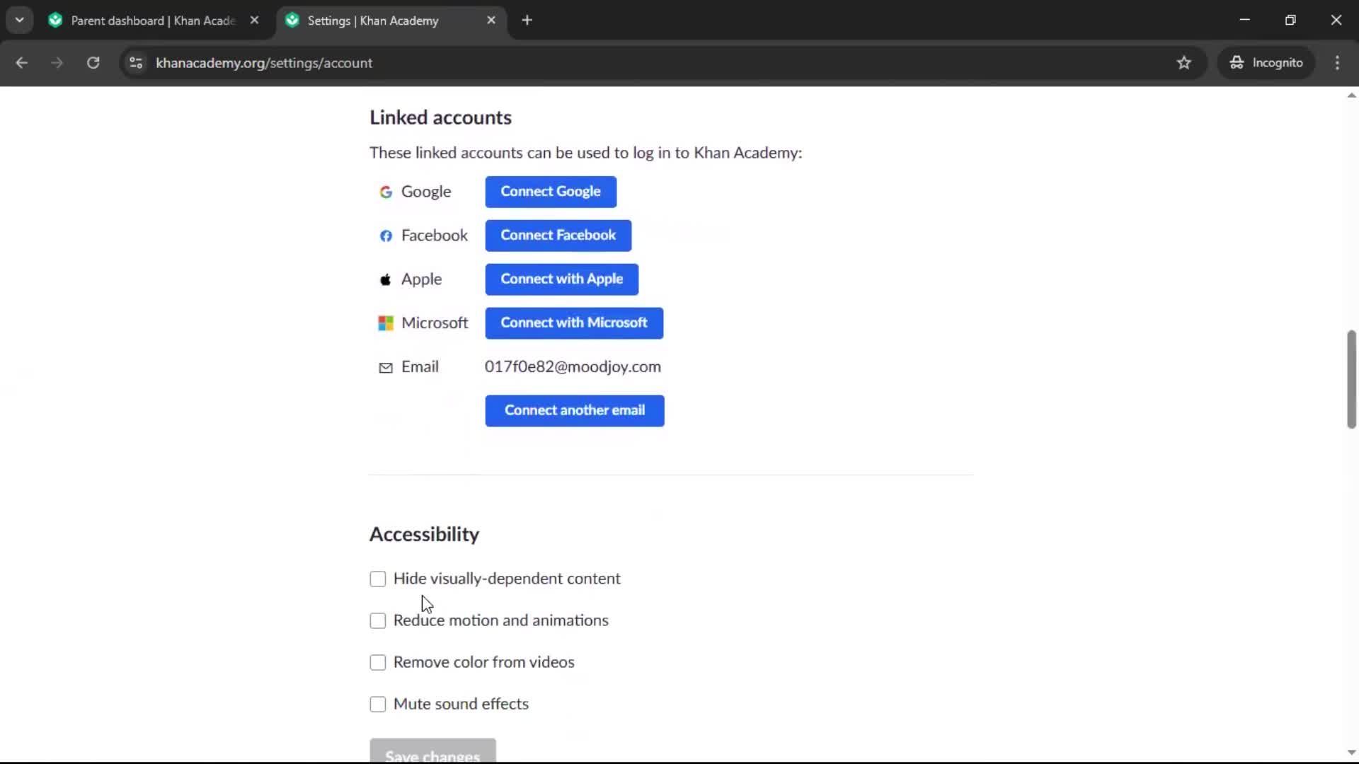Click Connect Google button

[551, 192]
